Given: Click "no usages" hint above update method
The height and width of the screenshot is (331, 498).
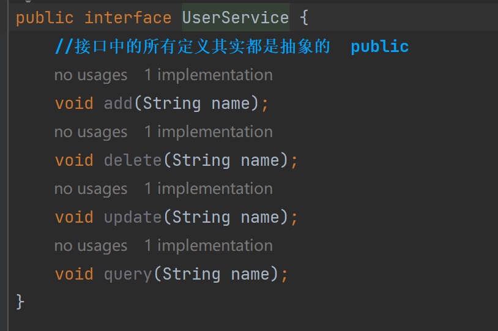Looking at the screenshot, I should [x=91, y=189].
